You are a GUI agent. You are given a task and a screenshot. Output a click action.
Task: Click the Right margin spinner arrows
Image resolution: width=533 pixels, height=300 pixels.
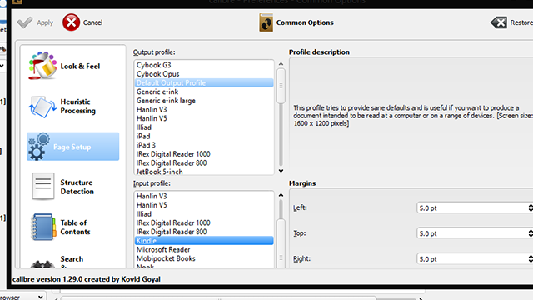pyautogui.click(x=531, y=259)
